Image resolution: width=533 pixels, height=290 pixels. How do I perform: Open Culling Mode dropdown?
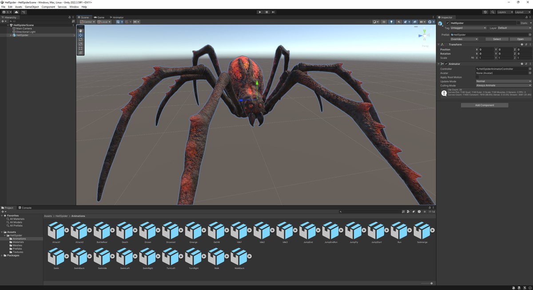504,85
